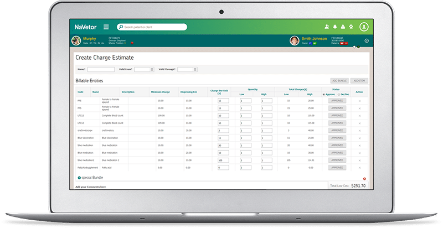This screenshot has width=443, height=228.
Task: Click the paw print icon
Action: 351,27
